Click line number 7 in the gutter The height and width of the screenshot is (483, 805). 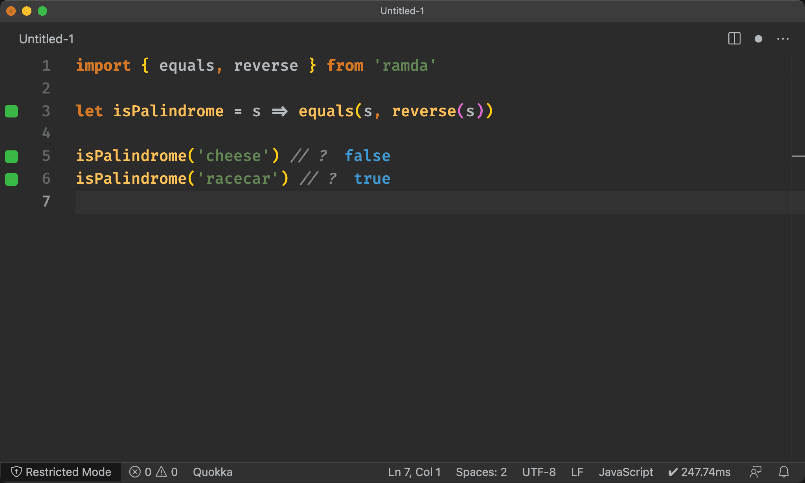coord(46,201)
